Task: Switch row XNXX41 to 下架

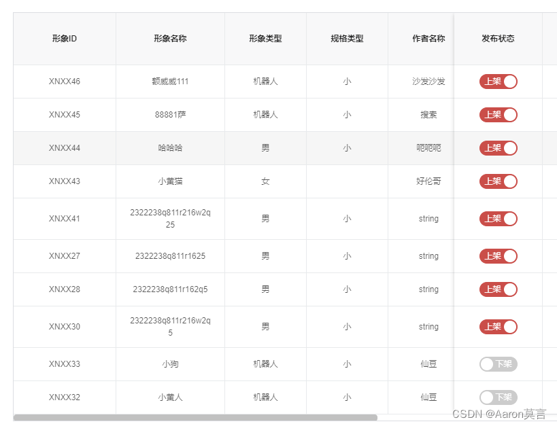Action: (499, 218)
